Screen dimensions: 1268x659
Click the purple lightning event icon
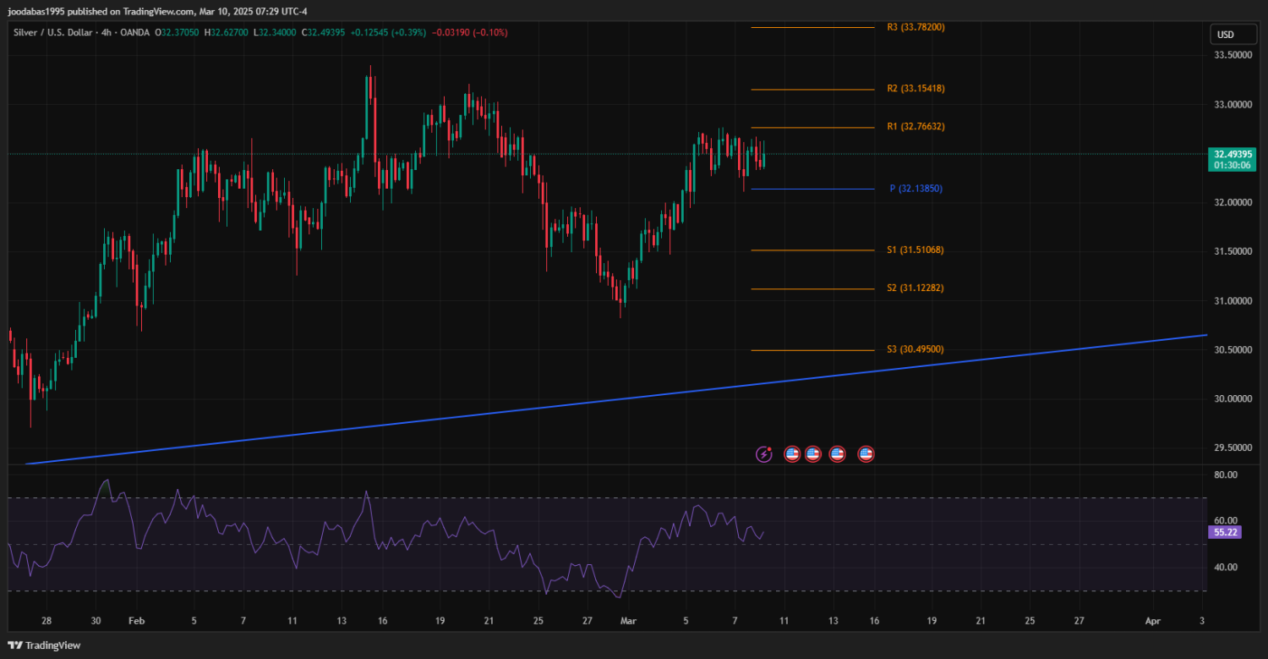click(x=763, y=454)
